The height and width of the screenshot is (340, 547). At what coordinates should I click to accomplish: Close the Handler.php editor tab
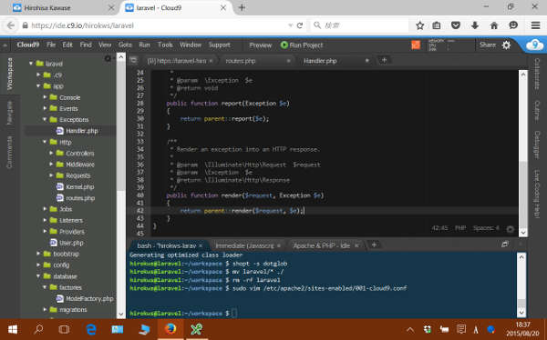point(367,61)
